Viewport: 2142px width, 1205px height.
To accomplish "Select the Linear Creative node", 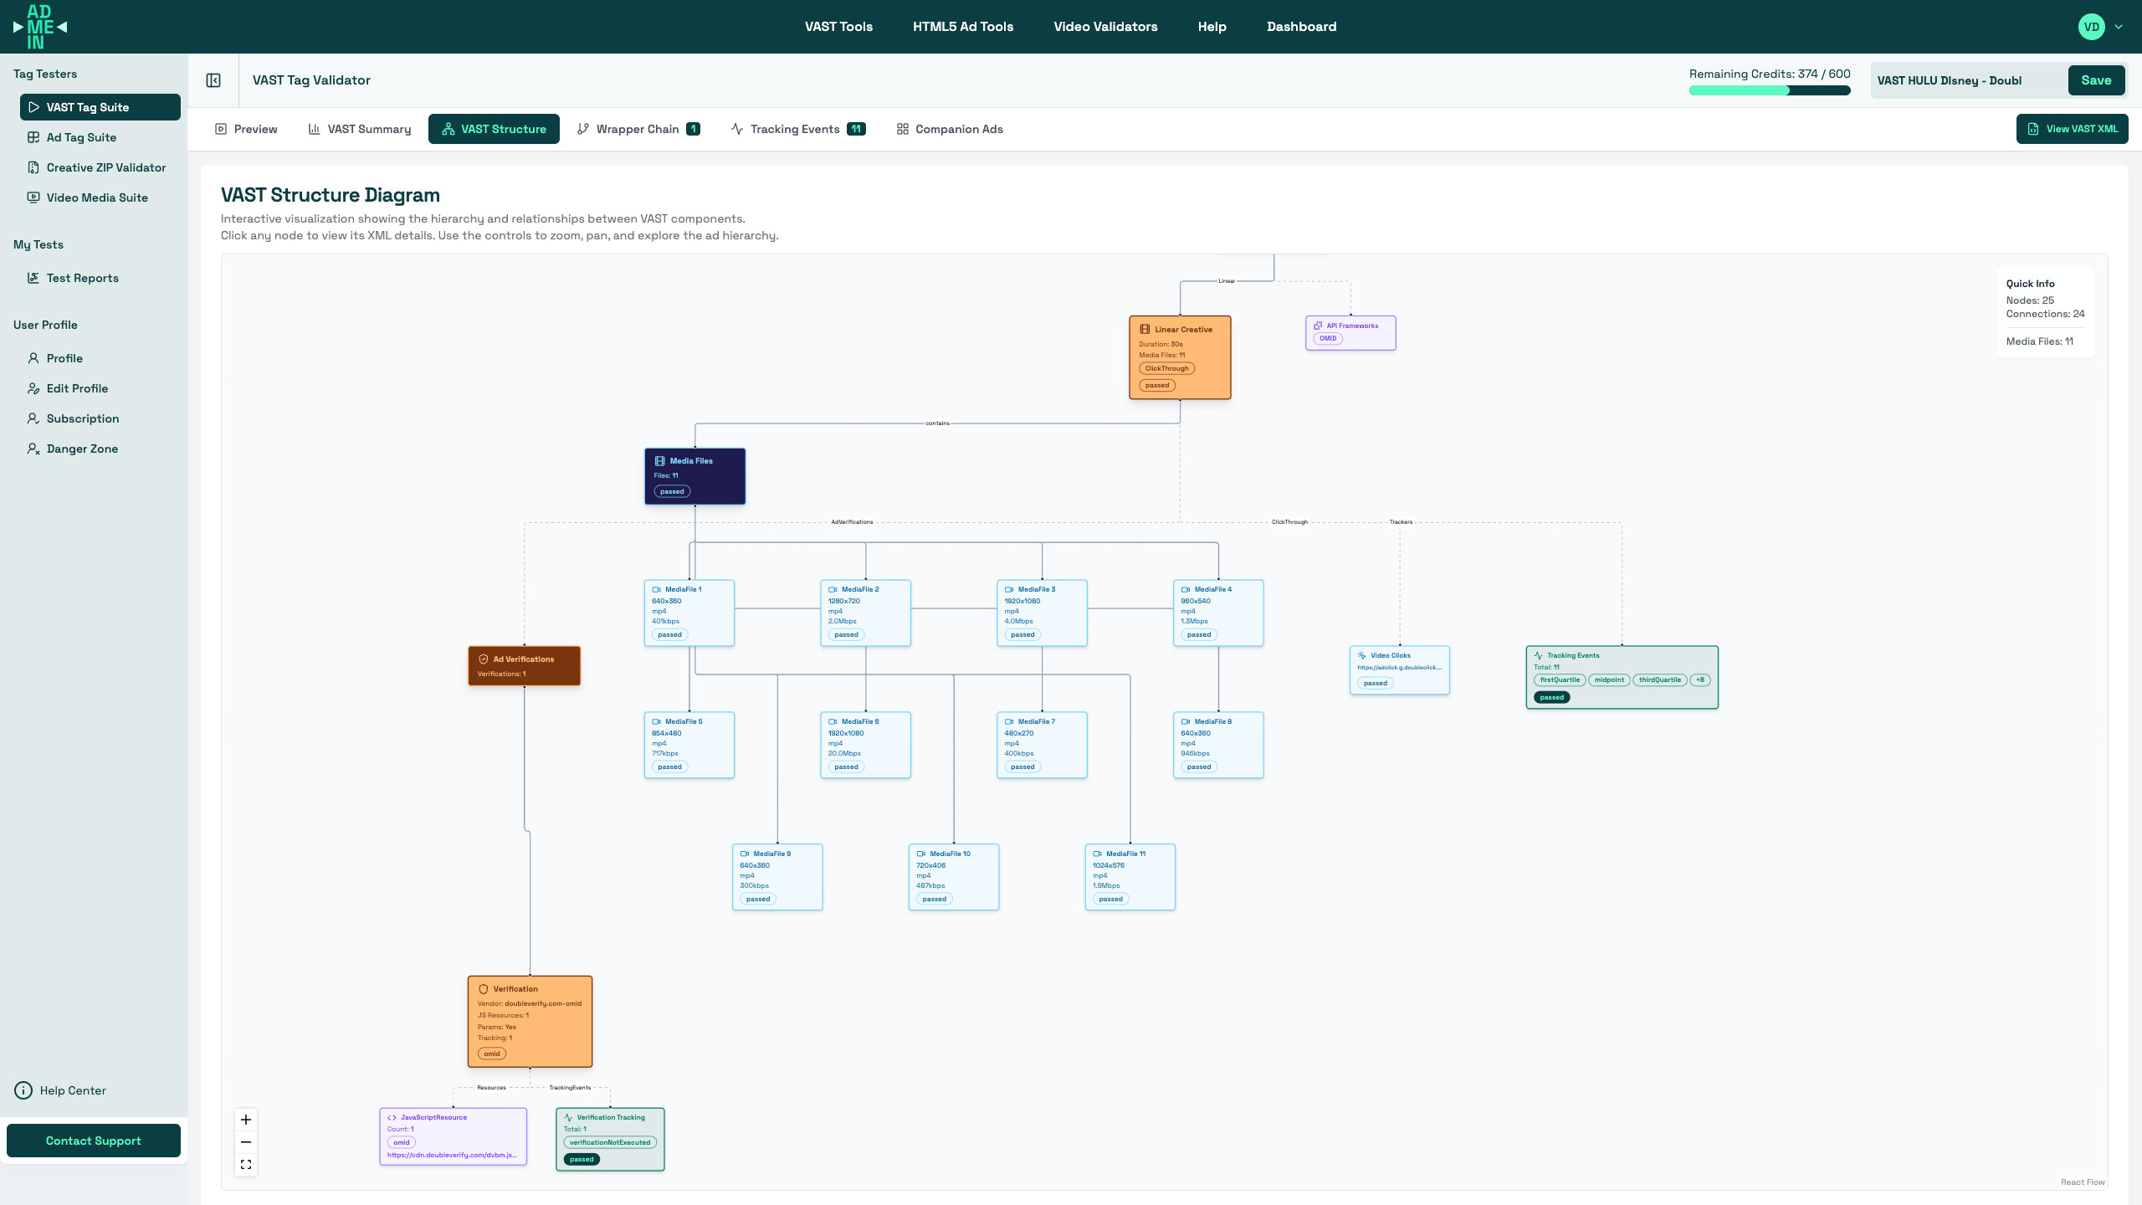I will 1180,356.
